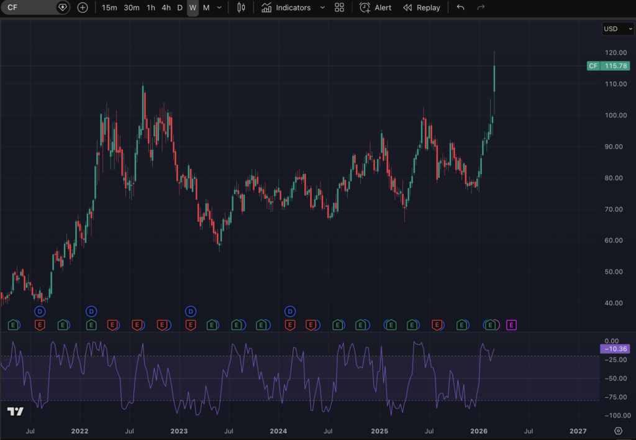Select the daily D timeframe
This screenshot has height=440, width=636.
[179, 7]
